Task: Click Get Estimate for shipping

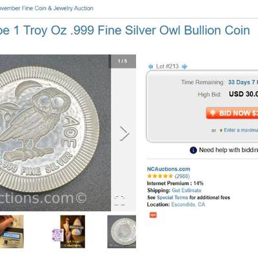Action: (x=186, y=190)
